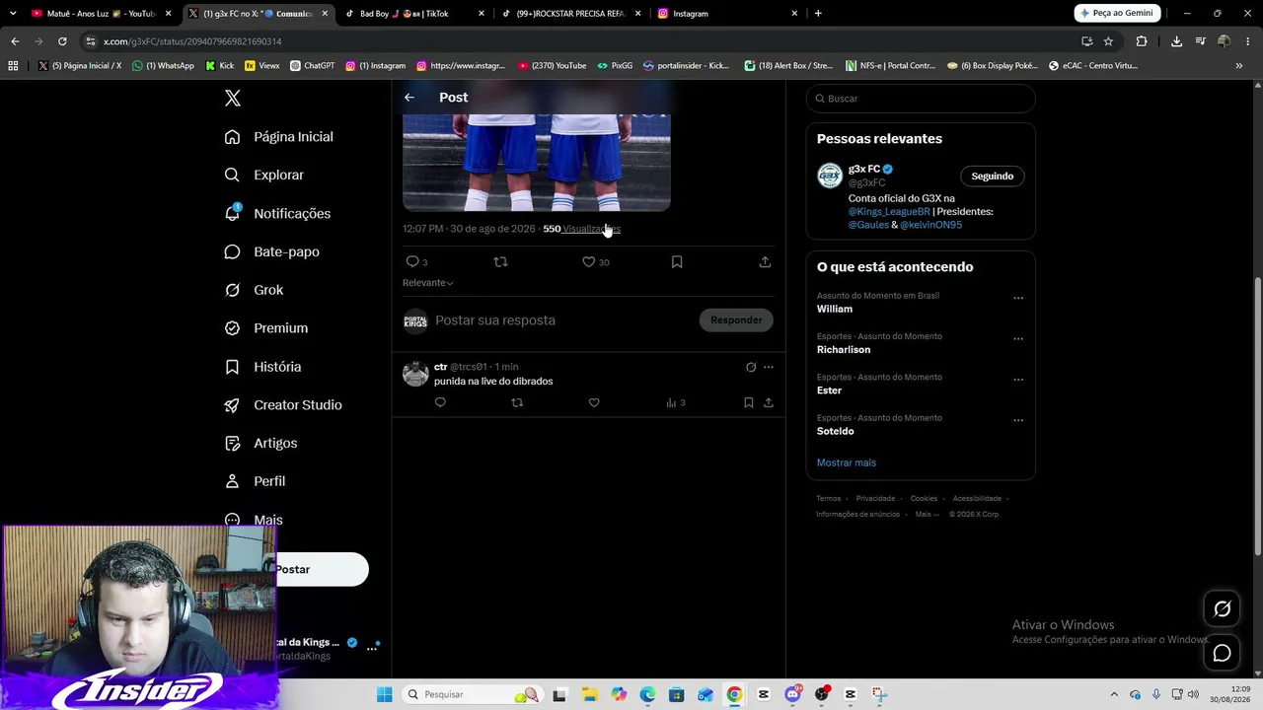
Task: Click the Buscar search field
Action: [921, 99]
